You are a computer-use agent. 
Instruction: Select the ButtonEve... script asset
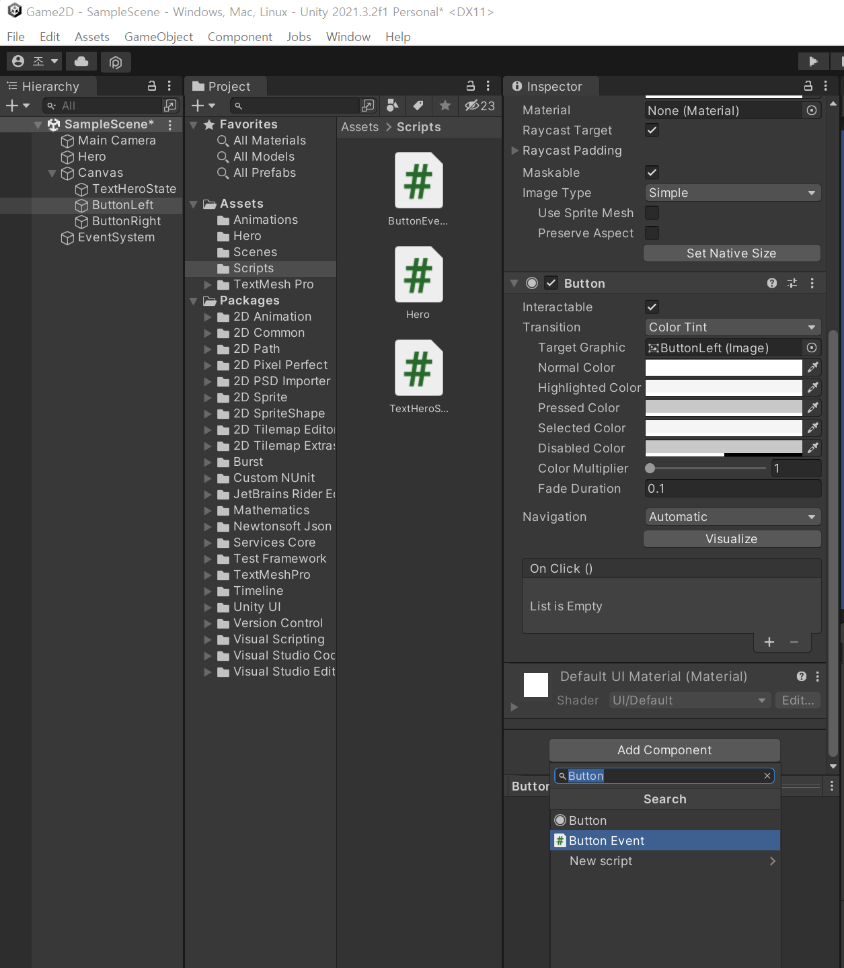pyautogui.click(x=418, y=190)
